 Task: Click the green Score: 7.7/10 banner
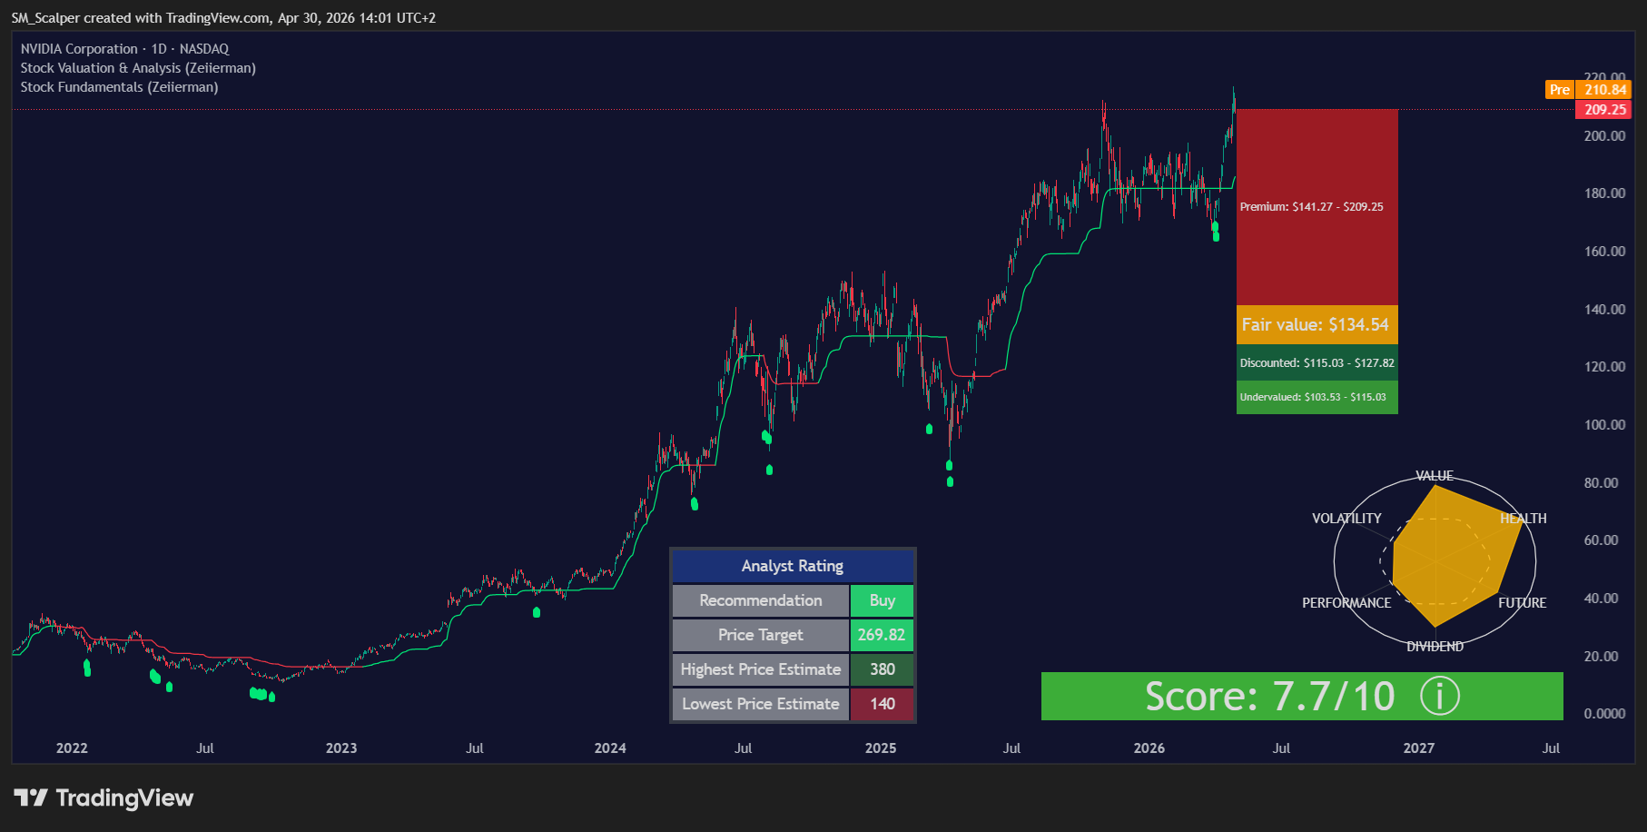1302,697
